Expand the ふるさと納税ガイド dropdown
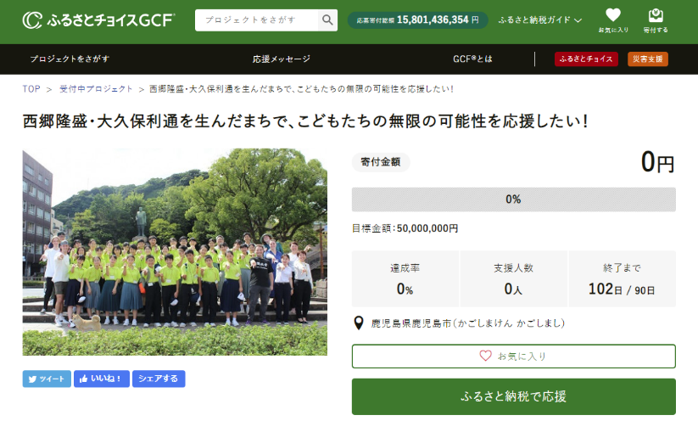The image size is (698, 421). pyautogui.click(x=540, y=20)
